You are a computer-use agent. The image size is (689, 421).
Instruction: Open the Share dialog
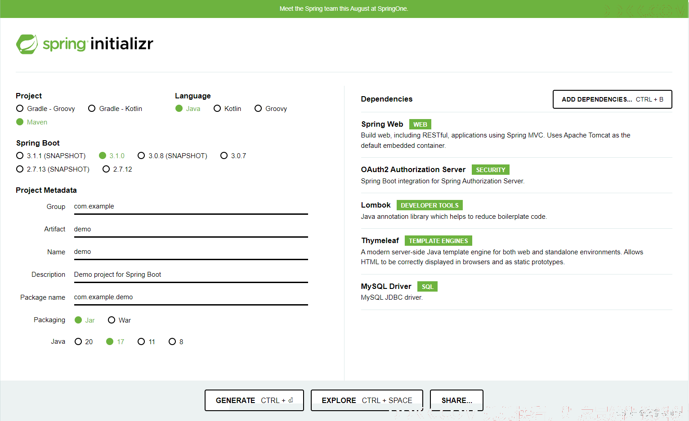pos(456,400)
